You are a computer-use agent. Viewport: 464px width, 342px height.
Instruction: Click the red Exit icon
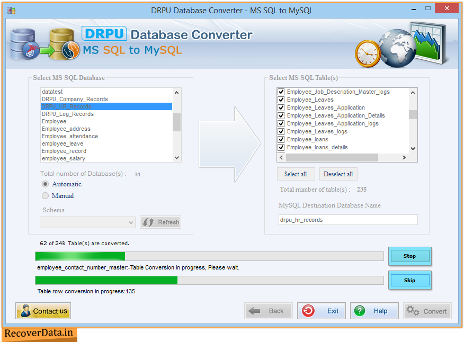pos(308,311)
